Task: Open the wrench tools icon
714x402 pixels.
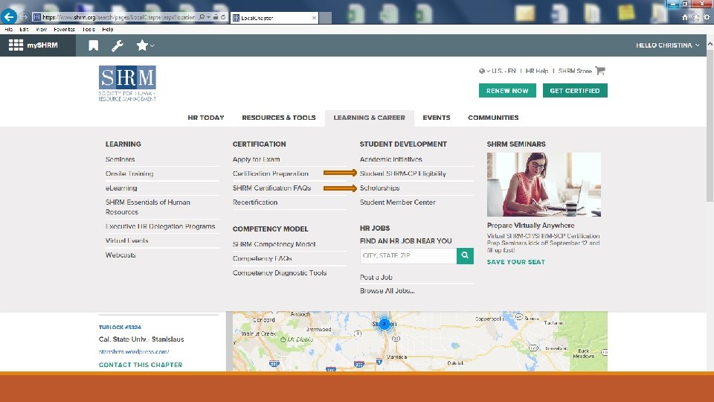Action: click(118, 45)
